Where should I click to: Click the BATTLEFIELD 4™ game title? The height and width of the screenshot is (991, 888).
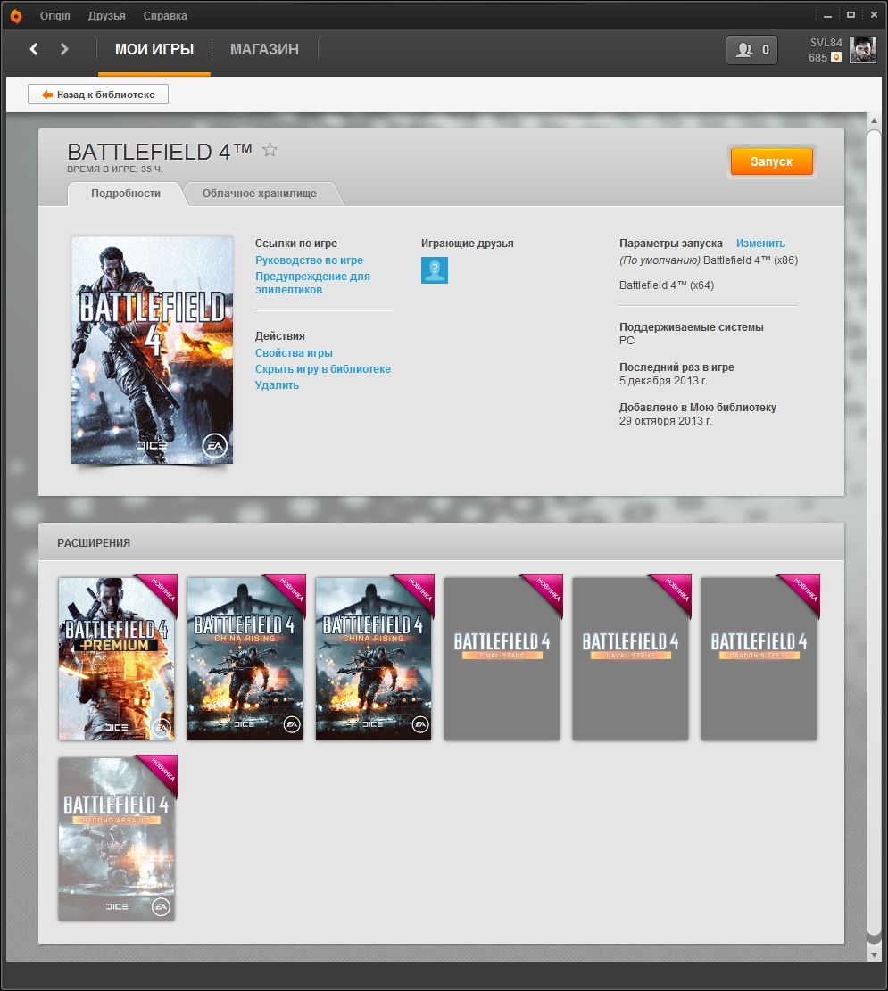[x=160, y=152]
